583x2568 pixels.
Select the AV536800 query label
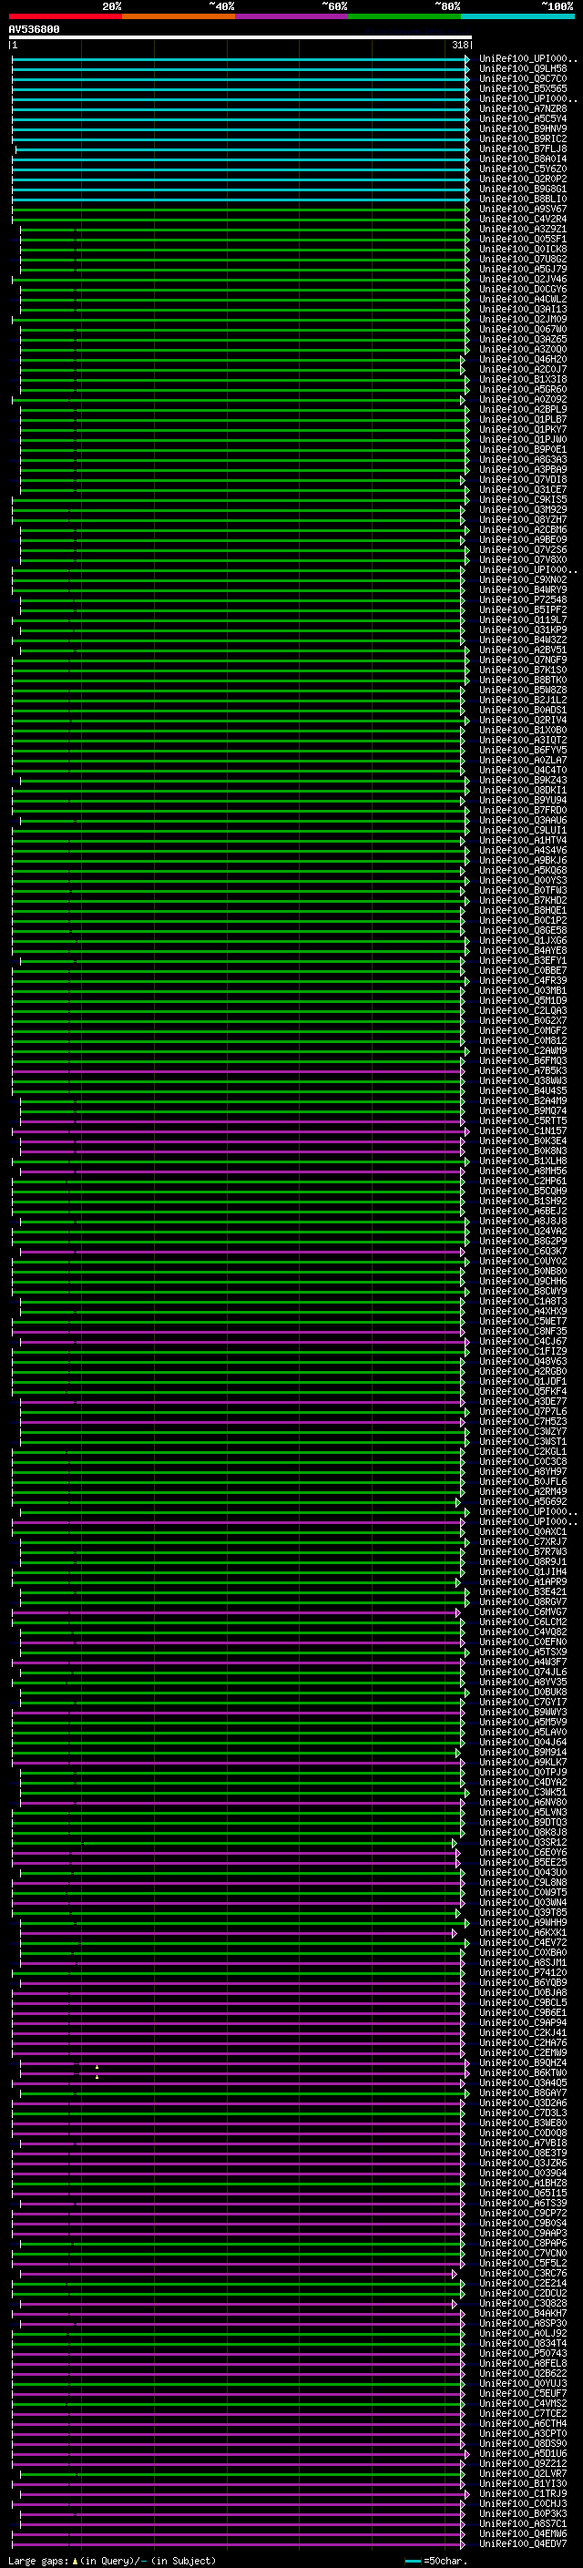tap(34, 29)
